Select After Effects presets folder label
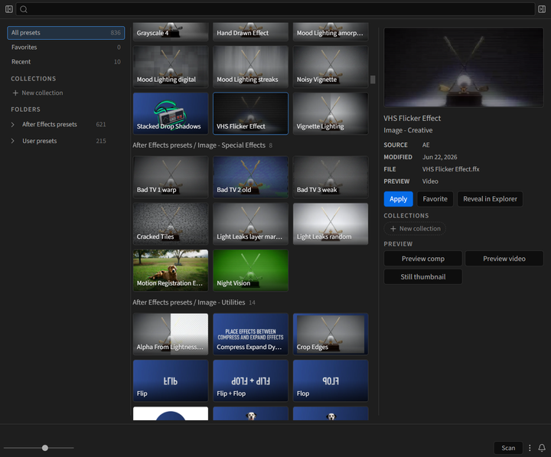This screenshot has height=457, width=551. click(x=50, y=125)
